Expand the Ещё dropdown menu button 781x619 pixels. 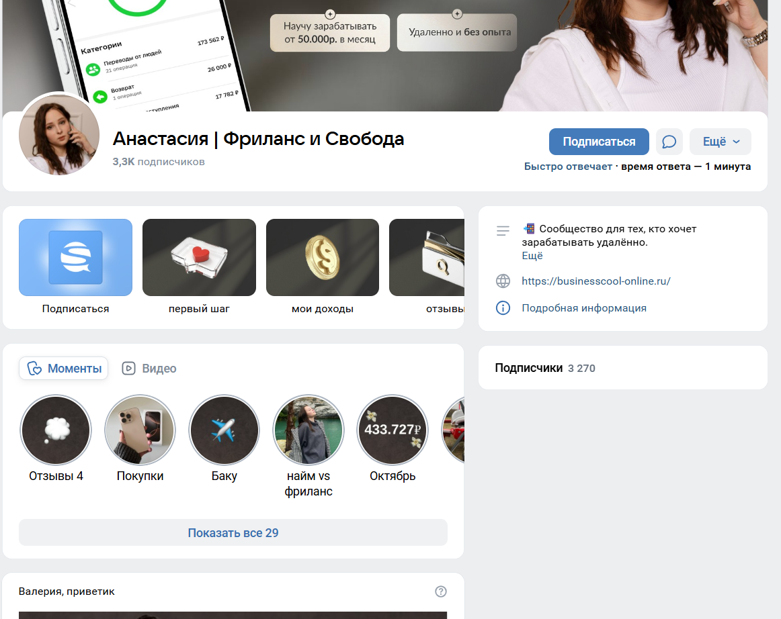pyautogui.click(x=721, y=142)
